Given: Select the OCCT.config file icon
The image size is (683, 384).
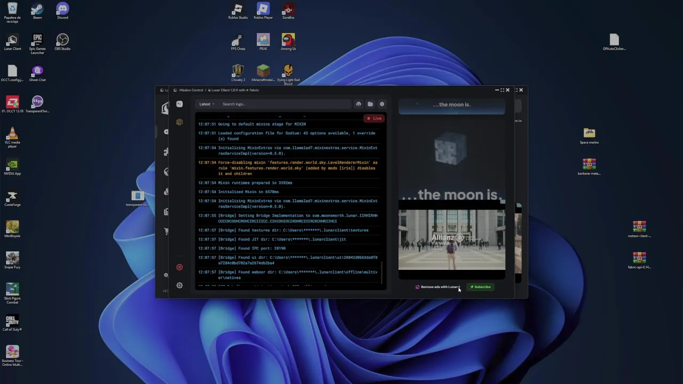Looking at the screenshot, I should tap(12, 74).
